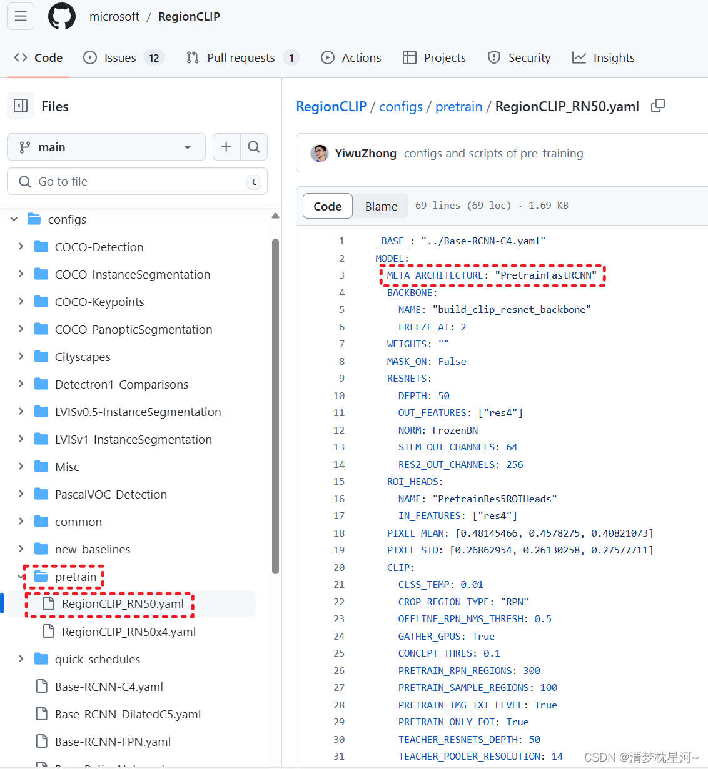Expand the COCO-PanopticSegmentation folder chevron
The width and height of the screenshot is (708, 769).
[21, 329]
